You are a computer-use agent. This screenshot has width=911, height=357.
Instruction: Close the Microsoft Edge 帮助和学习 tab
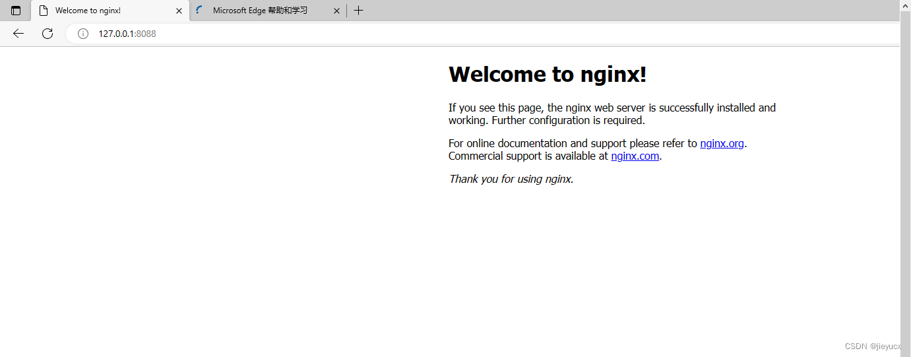337,11
